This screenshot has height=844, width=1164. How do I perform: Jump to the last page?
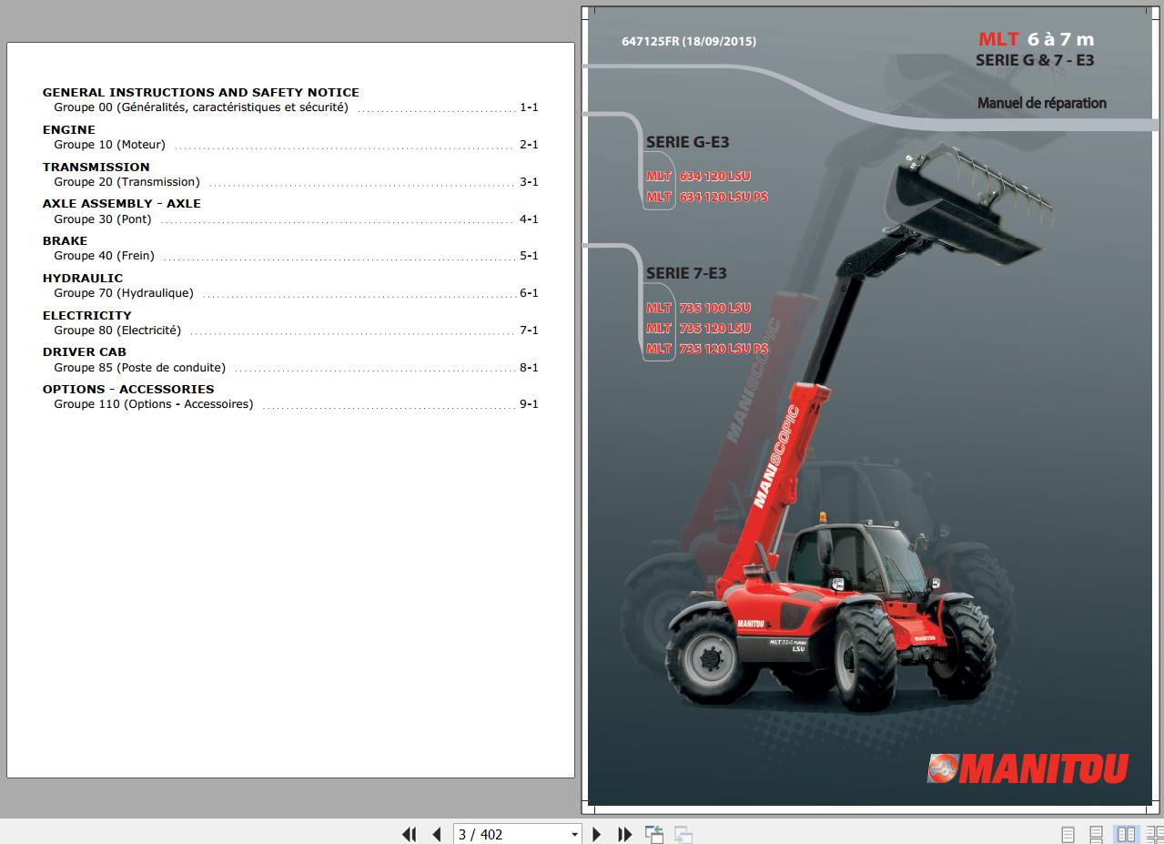pyautogui.click(x=625, y=834)
